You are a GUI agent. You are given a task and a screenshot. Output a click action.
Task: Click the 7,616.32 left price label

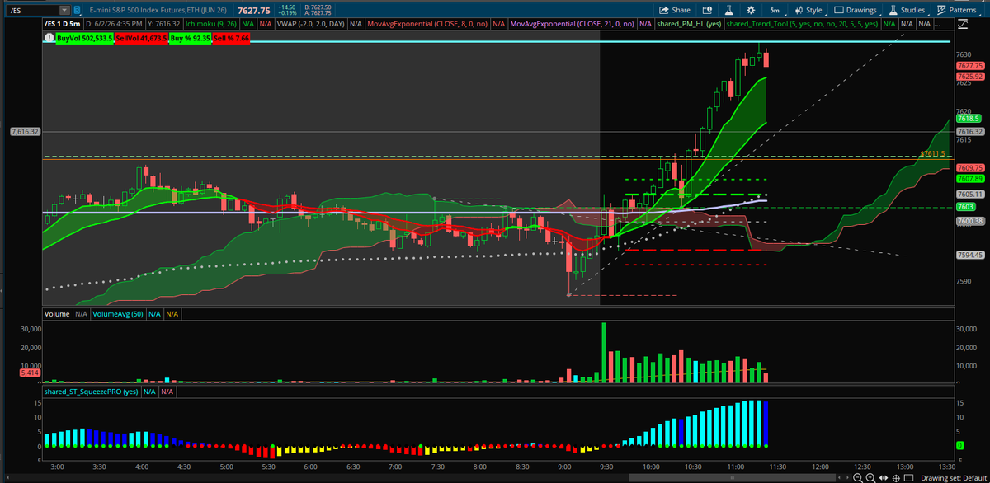coord(24,131)
